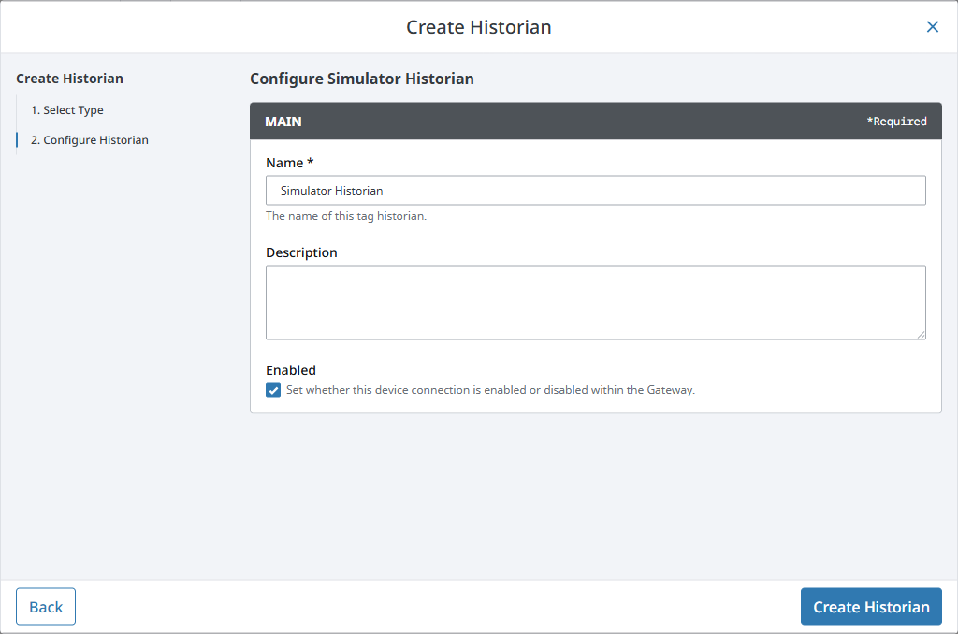Toggle the device connection enabled setting
This screenshot has width=958, height=634.
click(x=272, y=390)
